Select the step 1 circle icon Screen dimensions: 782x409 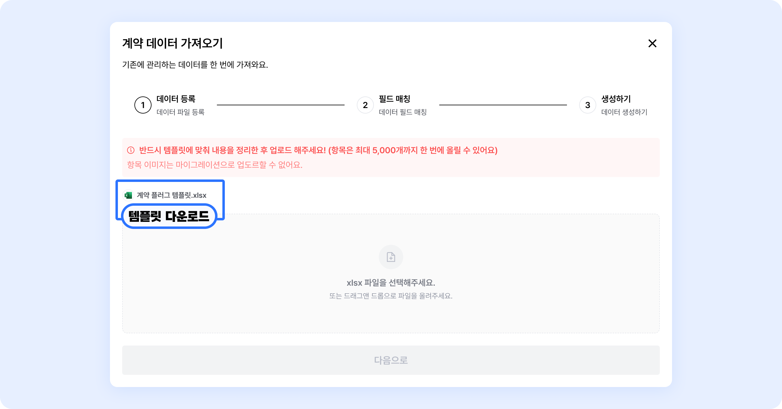point(143,105)
